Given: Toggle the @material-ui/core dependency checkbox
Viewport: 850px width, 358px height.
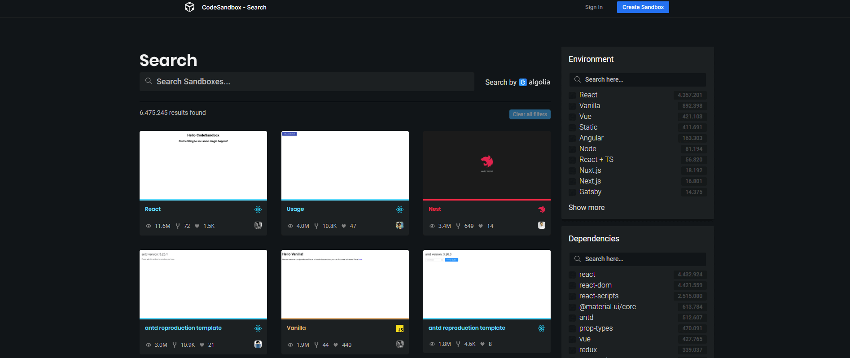Looking at the screenshot, I should pos(572,307).
